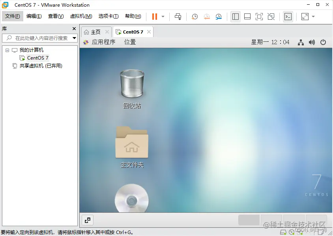Show the console view
This screenshot has height=236, width=333.
point(288,16)
